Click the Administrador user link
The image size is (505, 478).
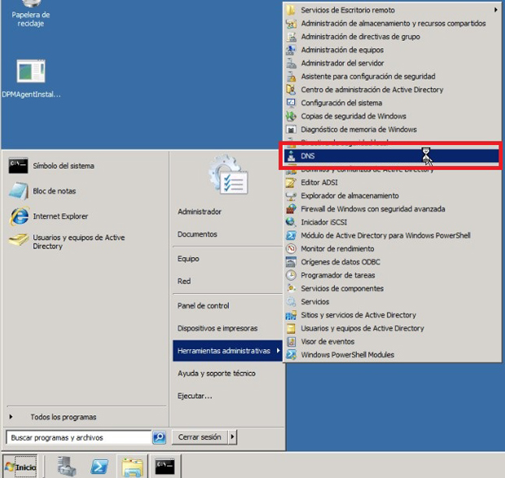pos(200,212)
